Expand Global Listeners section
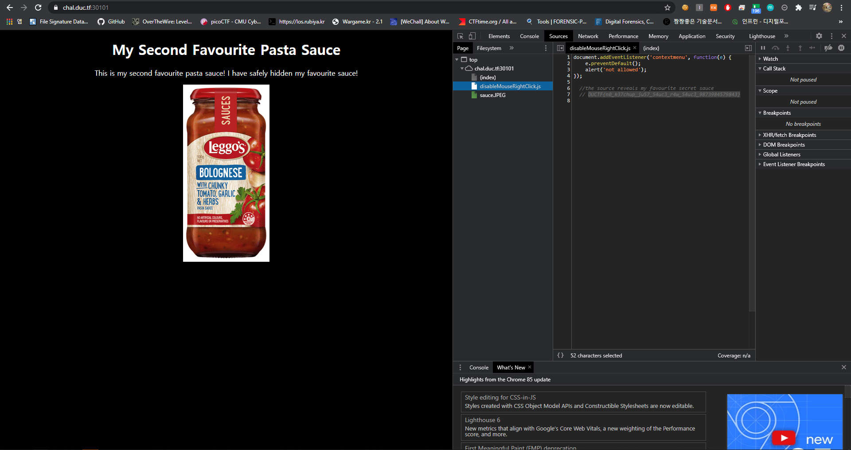The width and height of the screenshot is (851, 450). [803, 155]
